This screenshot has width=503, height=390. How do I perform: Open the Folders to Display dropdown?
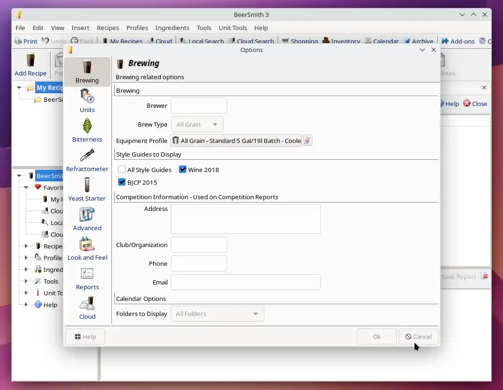(x=217, y=314)
